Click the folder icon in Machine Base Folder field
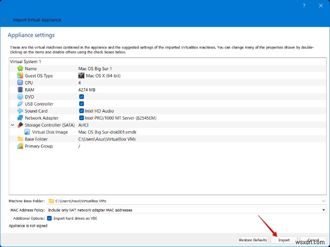The width and height of the screenshot is (330, 247). 51,201
